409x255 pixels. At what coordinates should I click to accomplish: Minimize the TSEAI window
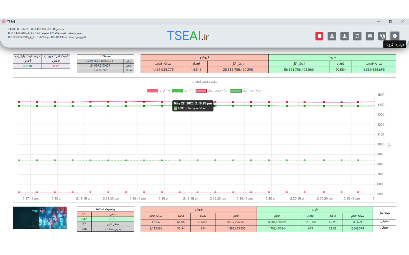tap(379, 21)
